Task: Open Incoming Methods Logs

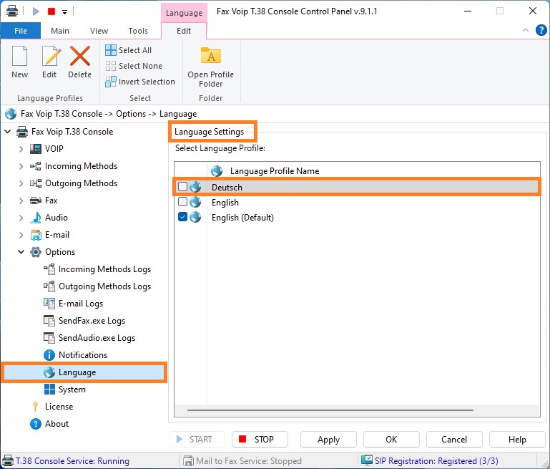Action: click(104, 269)
